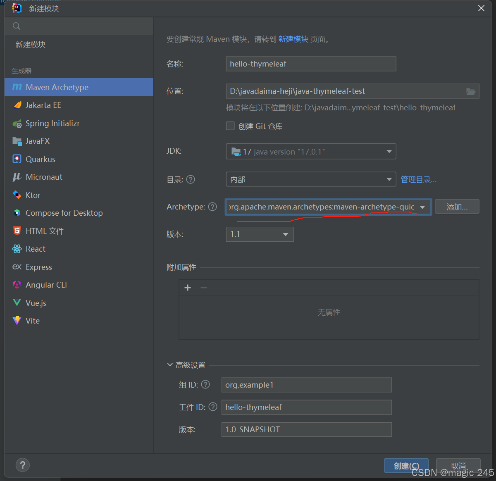Click the Ktor icon
Image resolution: width=496 pixels, height=481 pixels.
pos(17,195)
